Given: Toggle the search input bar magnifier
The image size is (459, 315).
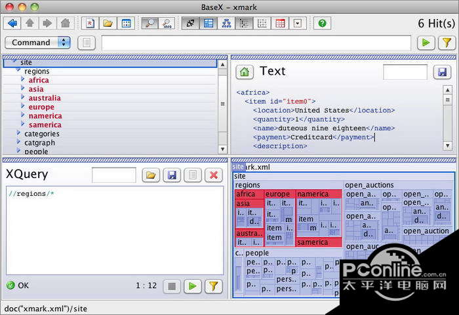Looking at the screenshot, I should click(150, 23).
